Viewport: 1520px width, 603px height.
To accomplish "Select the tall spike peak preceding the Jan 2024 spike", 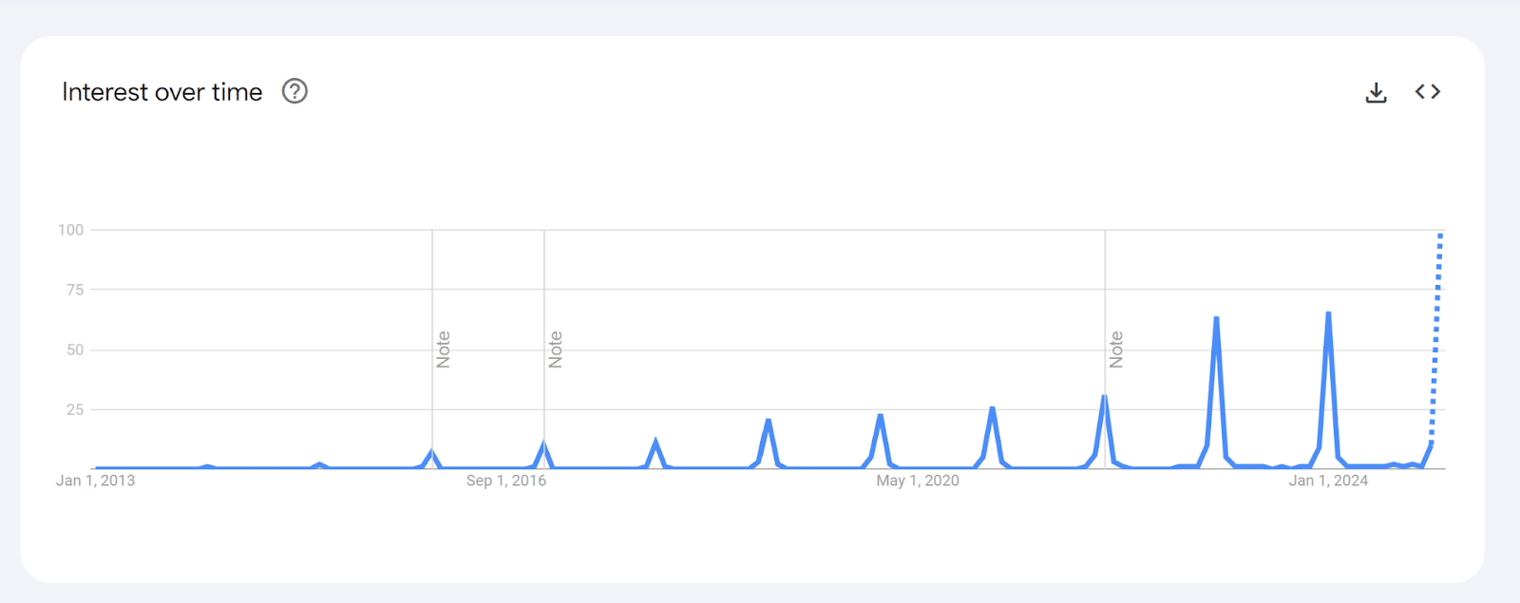I will (1216, 318).
